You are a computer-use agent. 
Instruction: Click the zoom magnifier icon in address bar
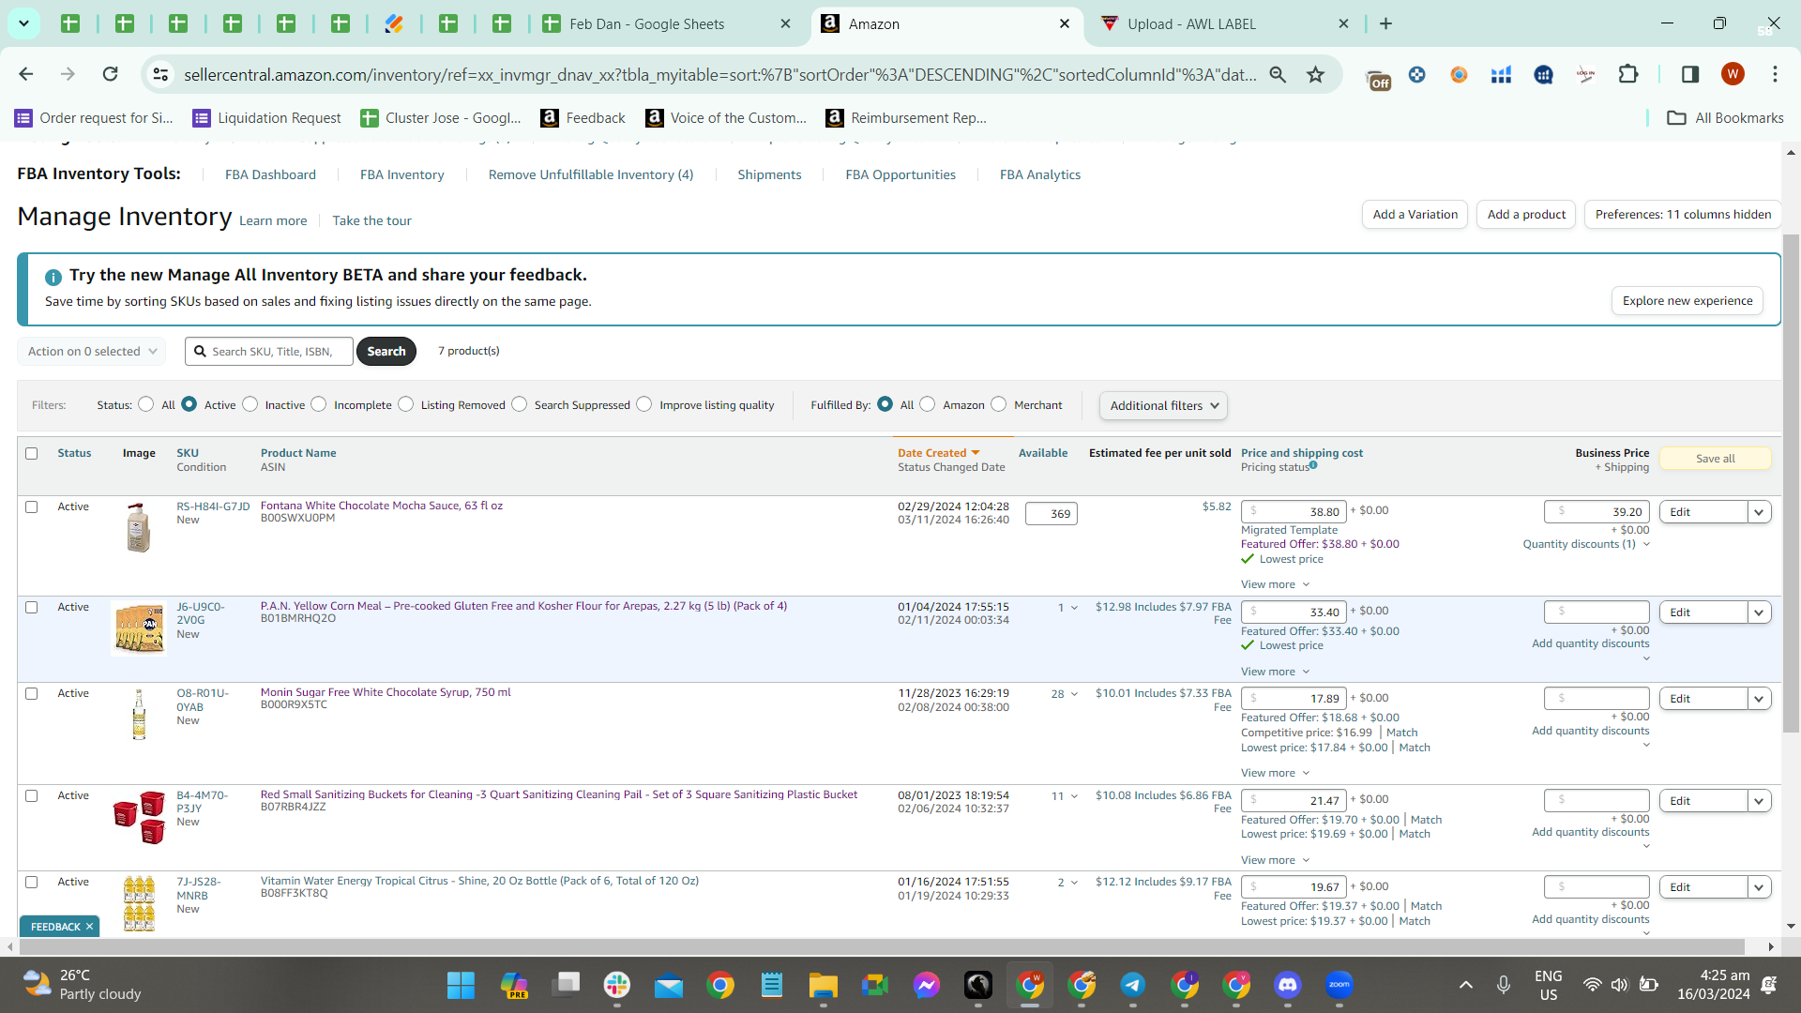tap(1278, 74)
